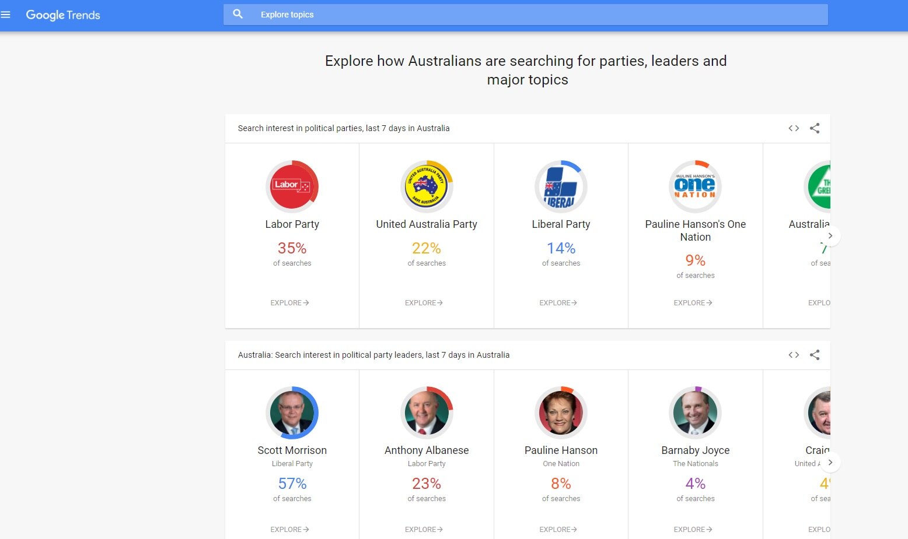Viewport: 908px width, 539px height.
Task: Click Pauline Hanson's portrait
Action: pos(561,413)
